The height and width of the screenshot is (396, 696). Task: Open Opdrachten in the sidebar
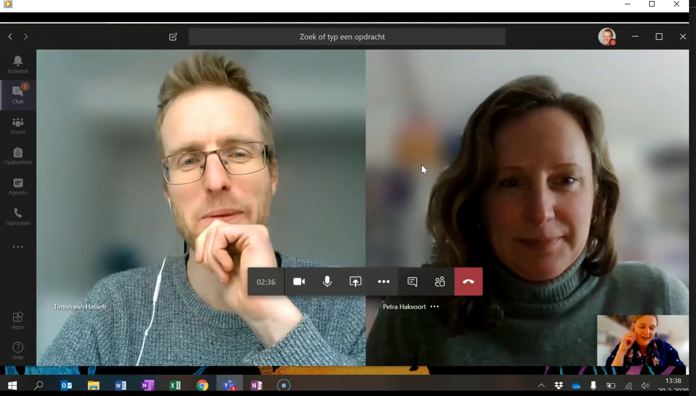pos(18,156)
